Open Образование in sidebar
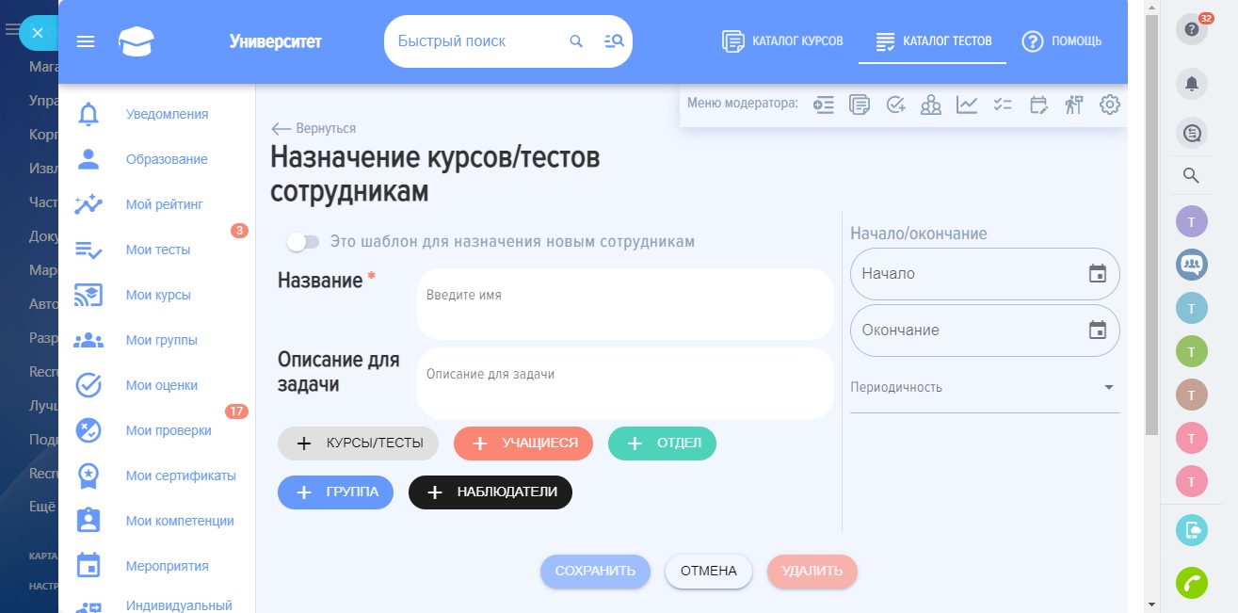Viewport: 1238px width, 613px height. pos(156,159)
